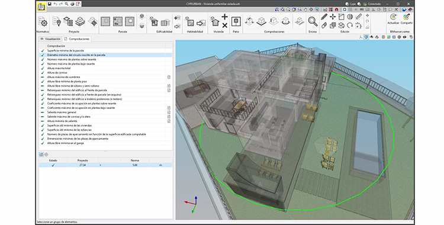The image size is (444, 225).
Task: Select 'Superficie mínima de la parcela' row
Action: [x=105, y=50]
